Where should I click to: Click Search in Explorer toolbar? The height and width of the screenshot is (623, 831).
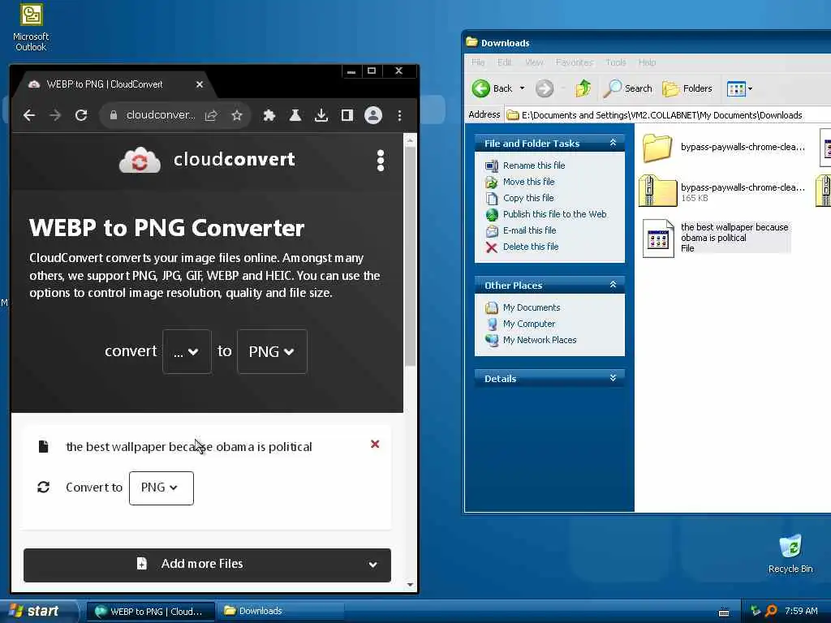tap(627, 88)
